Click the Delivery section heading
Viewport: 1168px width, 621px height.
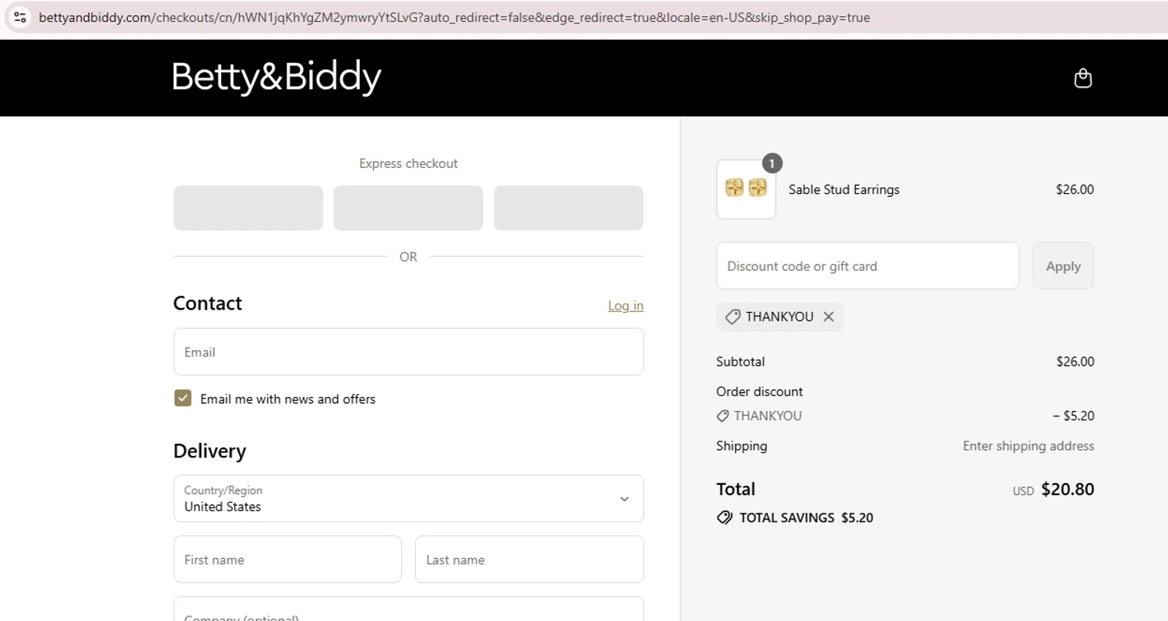(x=209, y=451)
